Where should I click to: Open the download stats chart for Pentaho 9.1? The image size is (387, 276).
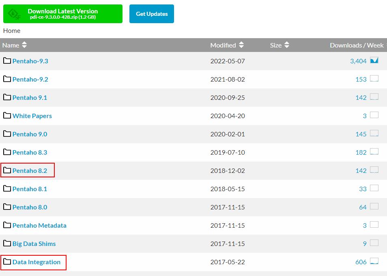374,97
